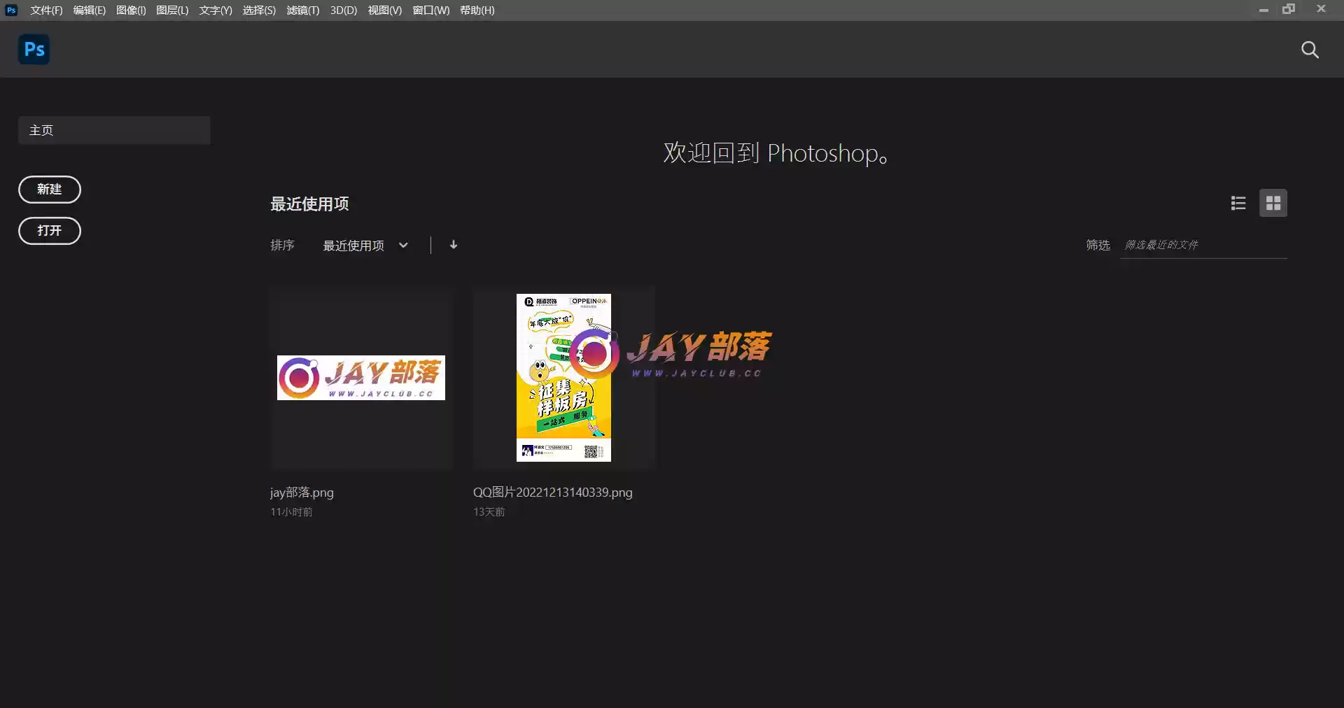This screenshot has height=708, width=1344.
Task: Open the search using the magnifier icon
Action: [x=1310, y=50]
